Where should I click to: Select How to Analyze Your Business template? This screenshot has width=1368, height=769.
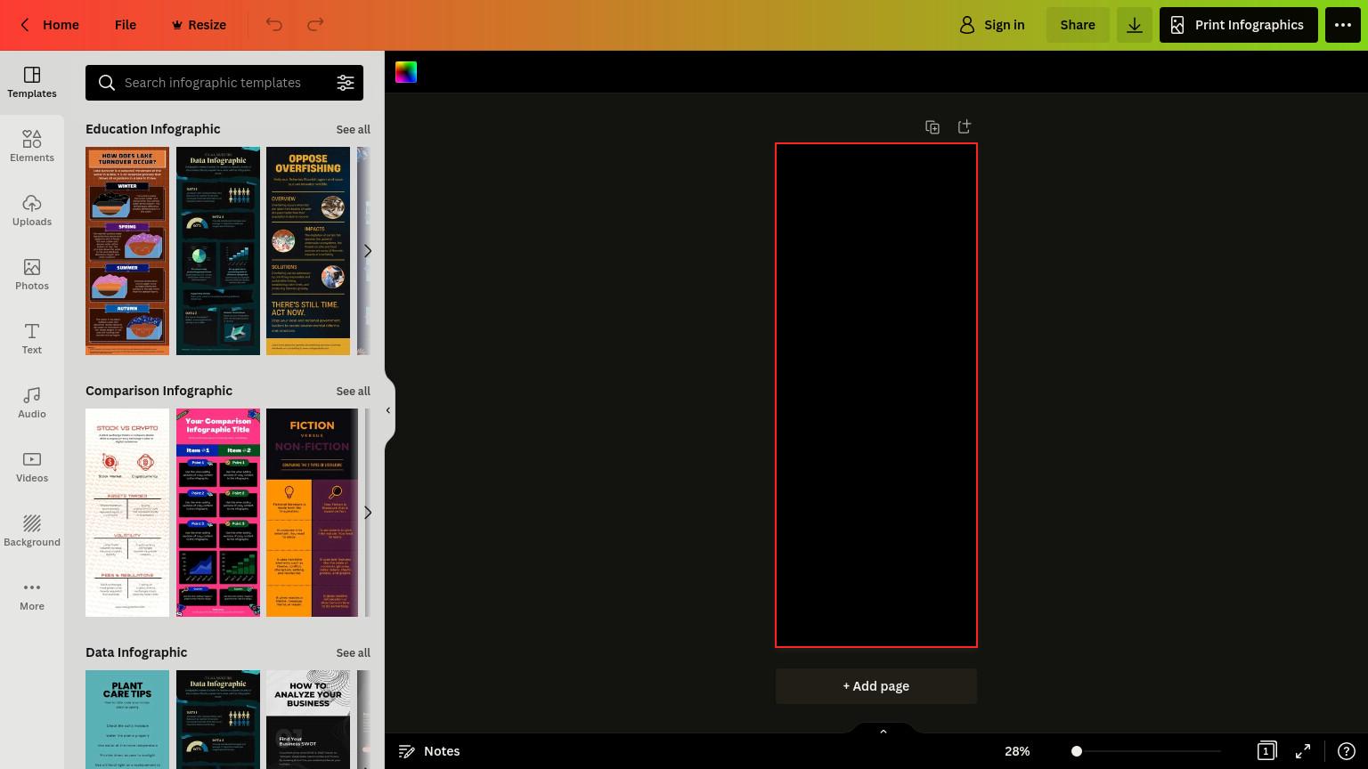point(308,719)
